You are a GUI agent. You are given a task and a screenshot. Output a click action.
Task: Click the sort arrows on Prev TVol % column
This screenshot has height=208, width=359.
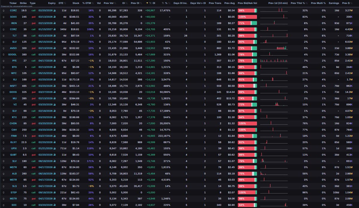pos(306,3)
